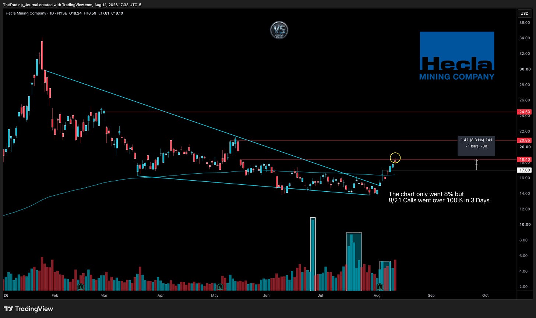Click the 26.00 price axis label
This screenshot has width=536, height=318.
[x=524, y=100]
